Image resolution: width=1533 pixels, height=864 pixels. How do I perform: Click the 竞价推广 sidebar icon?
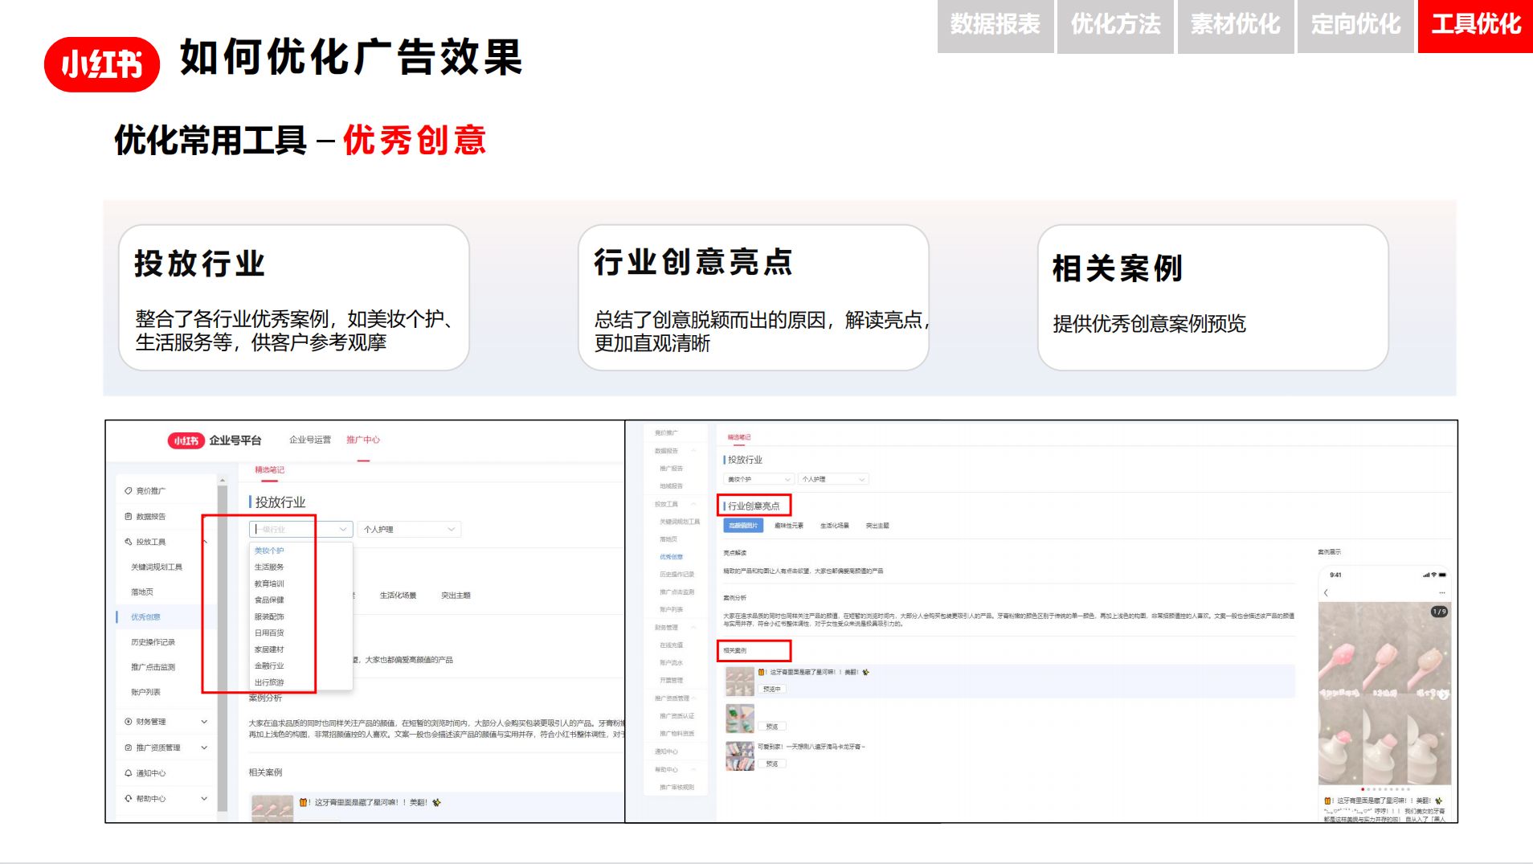pos(128,489)
